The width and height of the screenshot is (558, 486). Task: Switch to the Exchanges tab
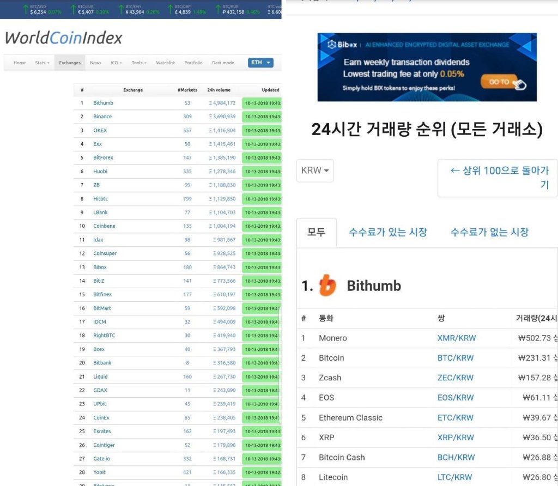point(70,63)
